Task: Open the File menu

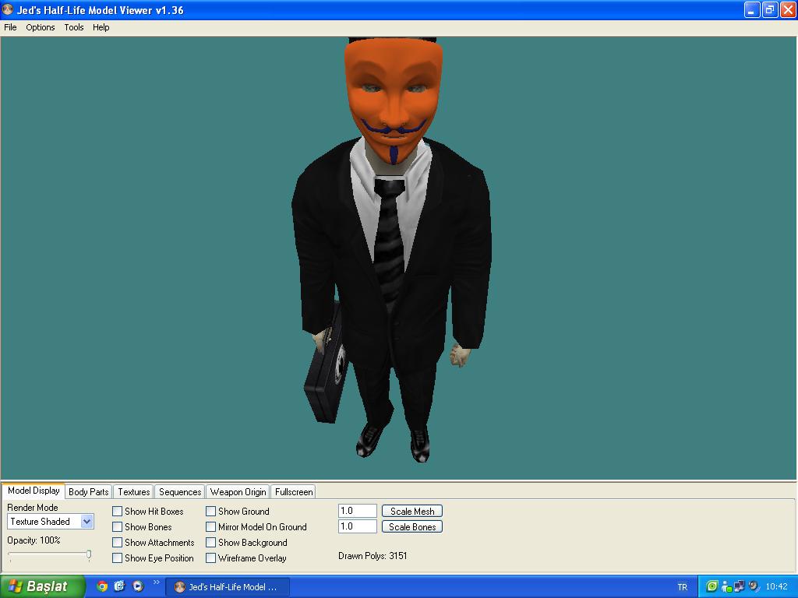Action: [x=10, y=27]
